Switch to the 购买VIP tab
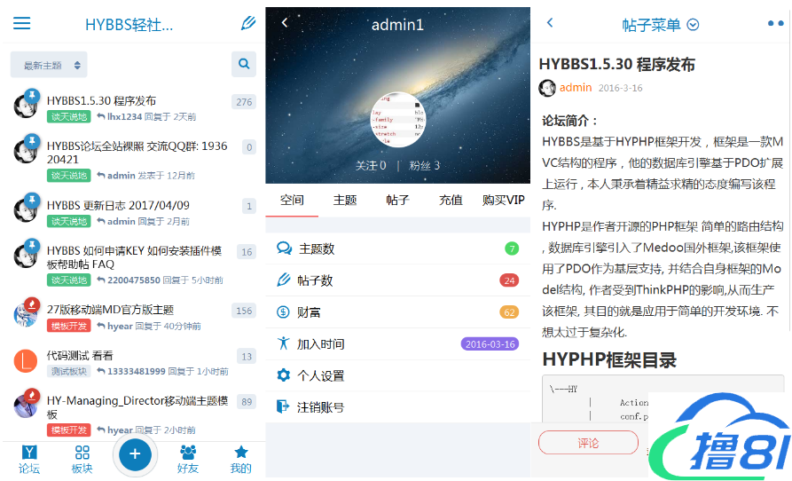792x481 pixels. pos(503,200)
